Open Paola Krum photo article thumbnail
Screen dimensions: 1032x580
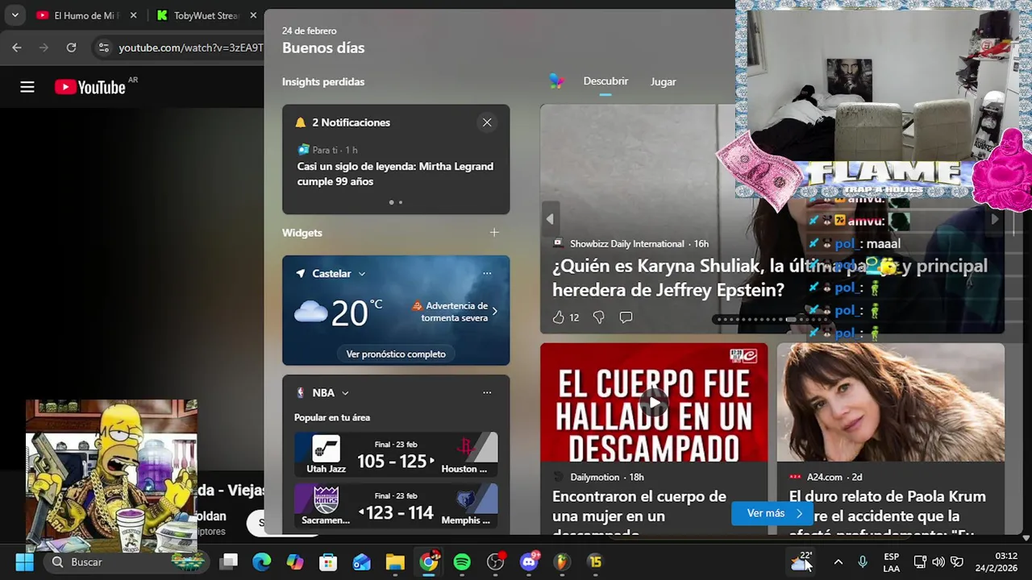891,403
